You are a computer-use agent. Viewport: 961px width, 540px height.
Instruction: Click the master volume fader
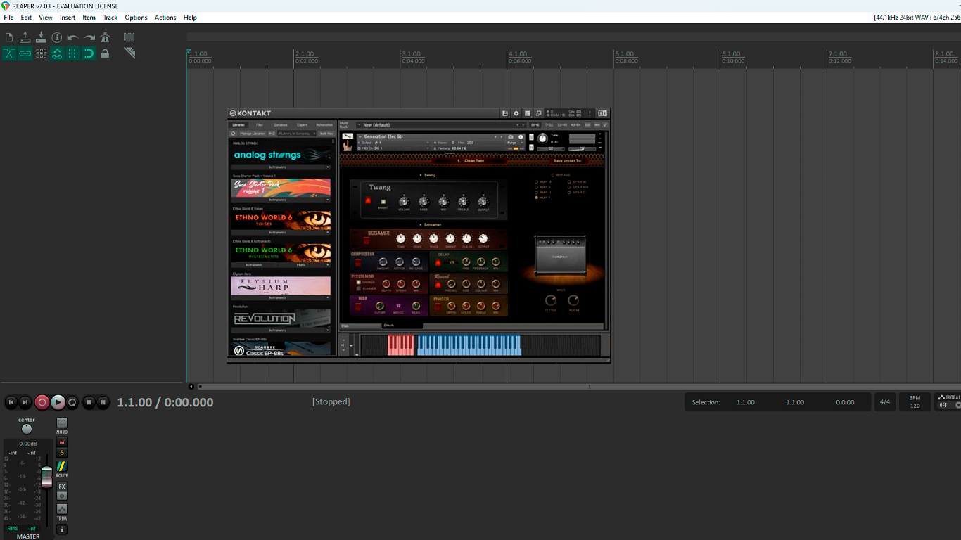coord(46,477)
